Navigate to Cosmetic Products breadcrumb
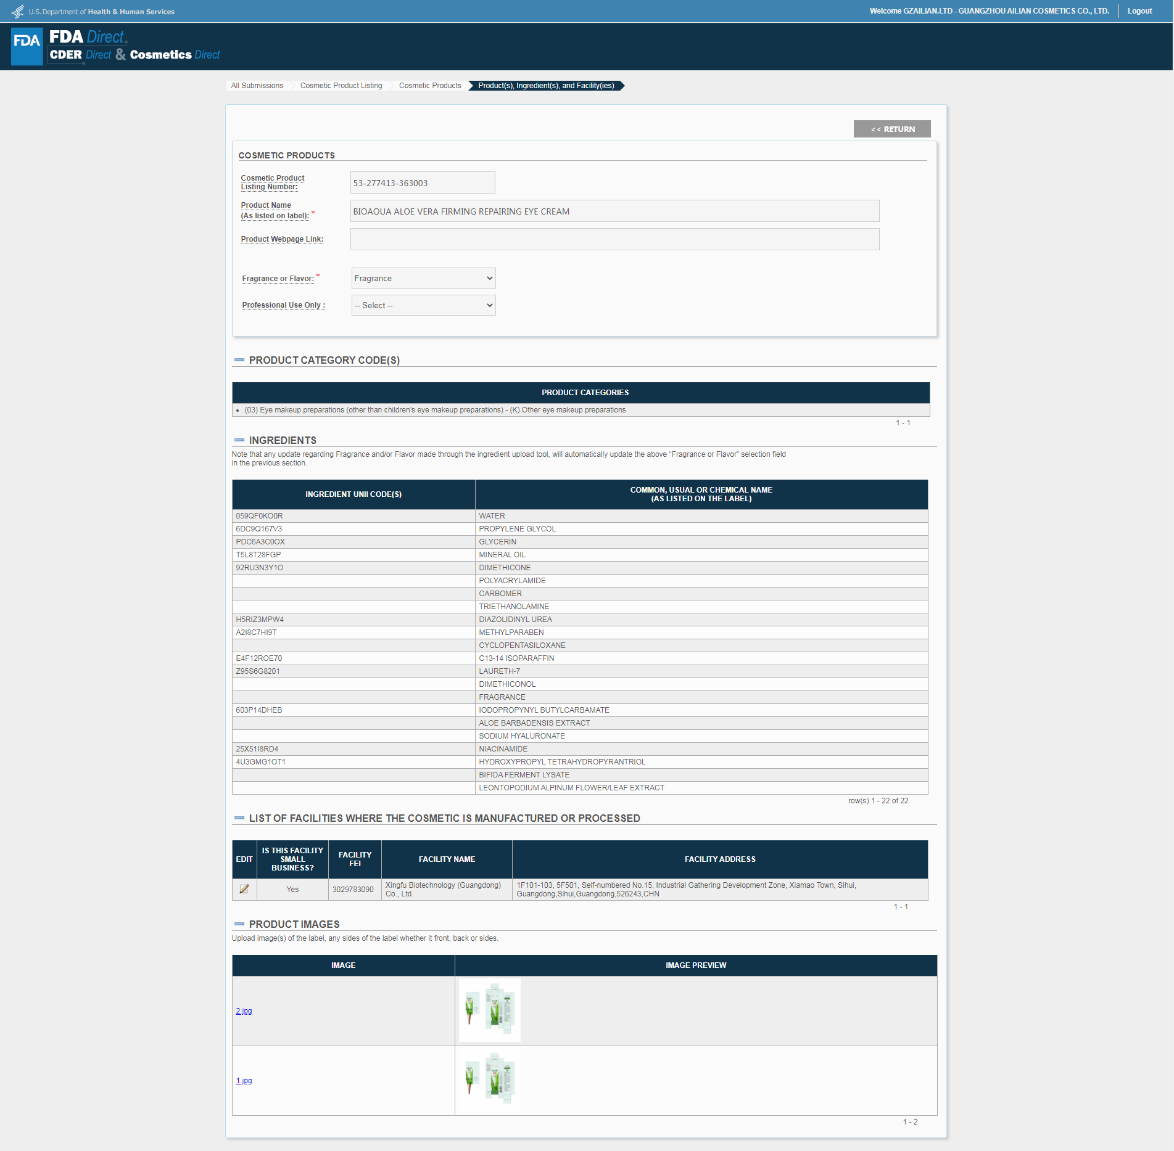The width and height of the screenshot is (1174, 1151). point(430,86)
